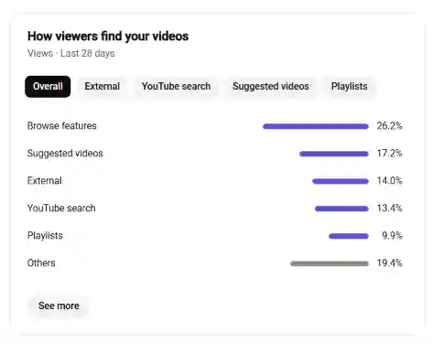Click the Suggested videos purple bar

(x=334, y=154)
